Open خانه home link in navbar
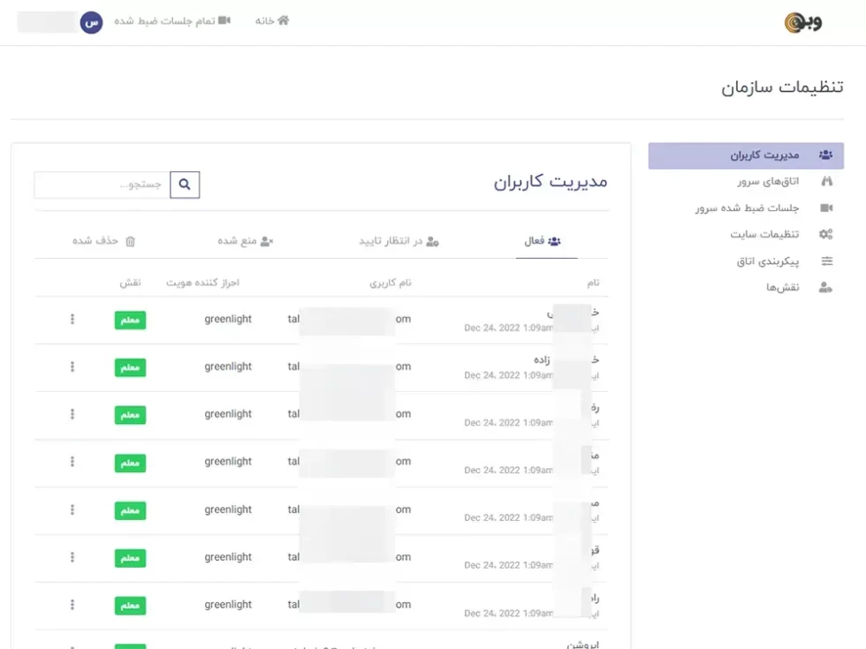866x649 pixels. (272, 20)
